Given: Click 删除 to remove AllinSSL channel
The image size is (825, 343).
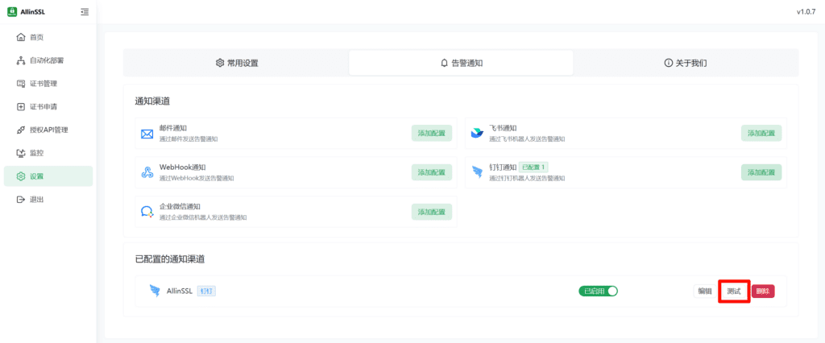Looking at the screenshot, I should (762, 291).
